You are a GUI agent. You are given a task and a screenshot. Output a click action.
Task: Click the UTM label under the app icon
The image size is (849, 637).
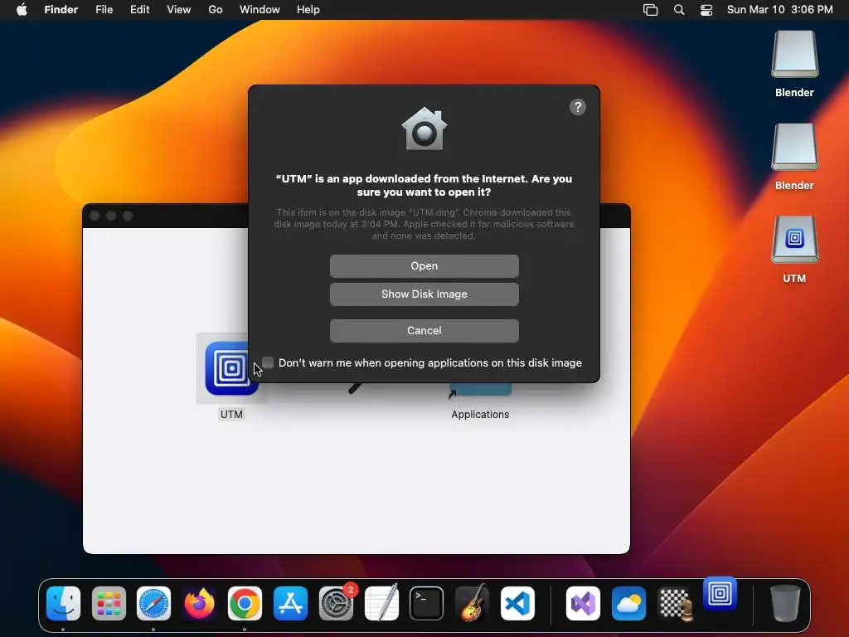pyautogui.click(x=232, y=415)
